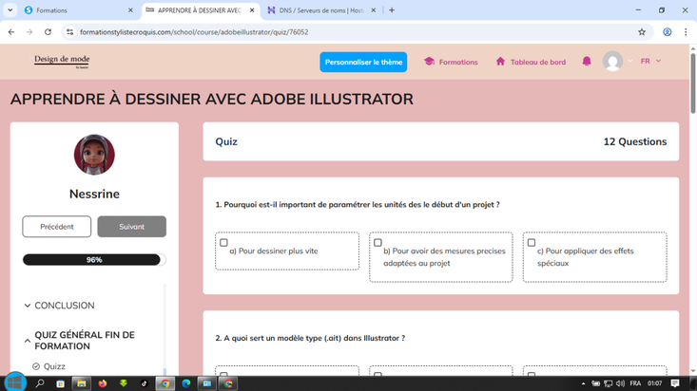This screenshot has height=391, width=697.
Task: Click the 96% progress bar
Action: pyautogui.click(x=94, y=260)
